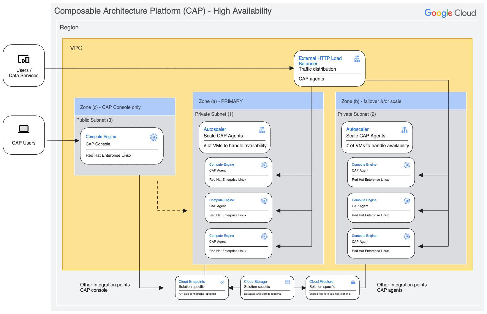
Task: Select the Zone (c) - CAP Console only header
Action: click(x=110, y=107)
